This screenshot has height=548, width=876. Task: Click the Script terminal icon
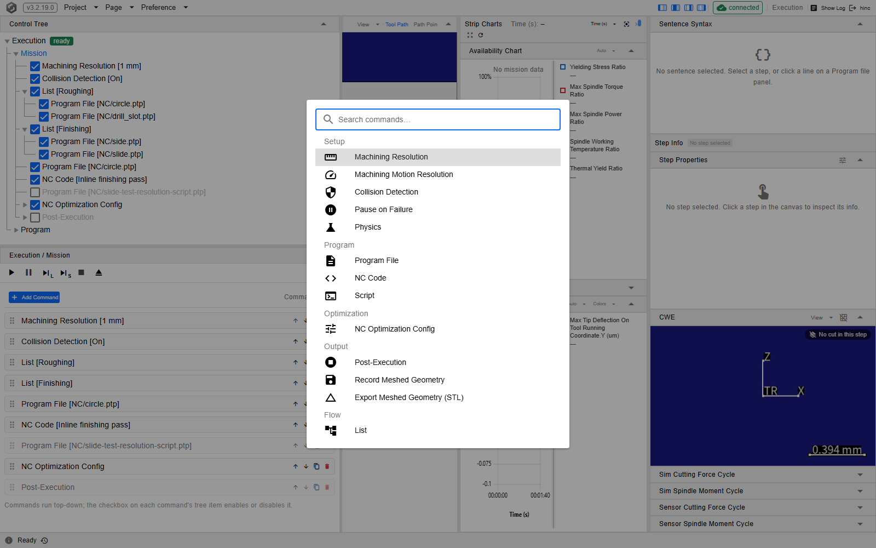pos(331,296)
